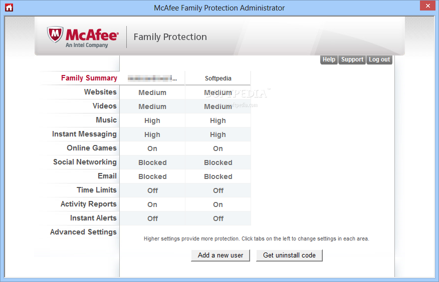Image resolution: width=439 pixels, height=282 pixels.
Task: Open the Instant Messaging tab
Action: (x=84, y=134)
